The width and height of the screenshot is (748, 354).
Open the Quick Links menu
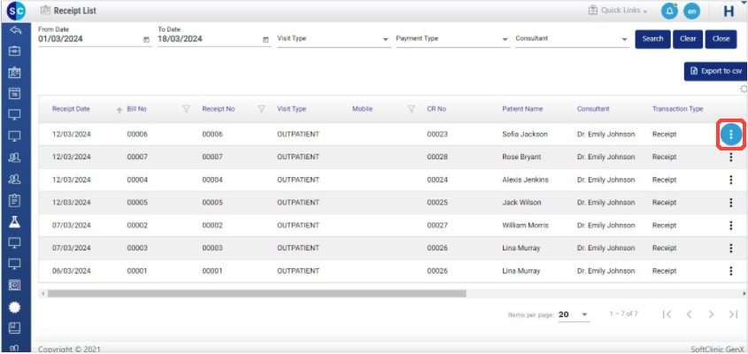coord(618,11)
